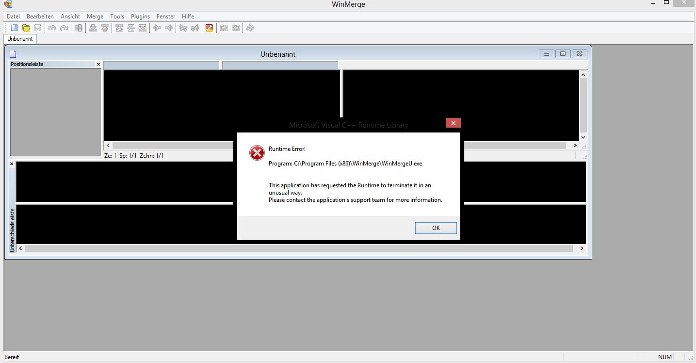Close the Unbenannt child window
696x363 pixels.
580,54
